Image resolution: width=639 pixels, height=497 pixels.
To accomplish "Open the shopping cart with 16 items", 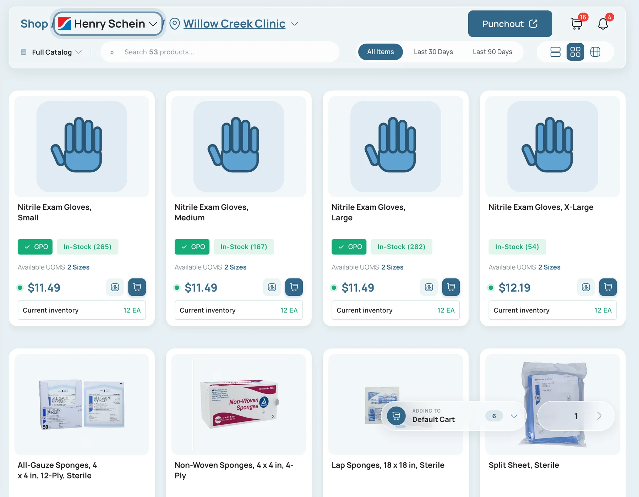I will pyautogui.click(x=577, y=23).
